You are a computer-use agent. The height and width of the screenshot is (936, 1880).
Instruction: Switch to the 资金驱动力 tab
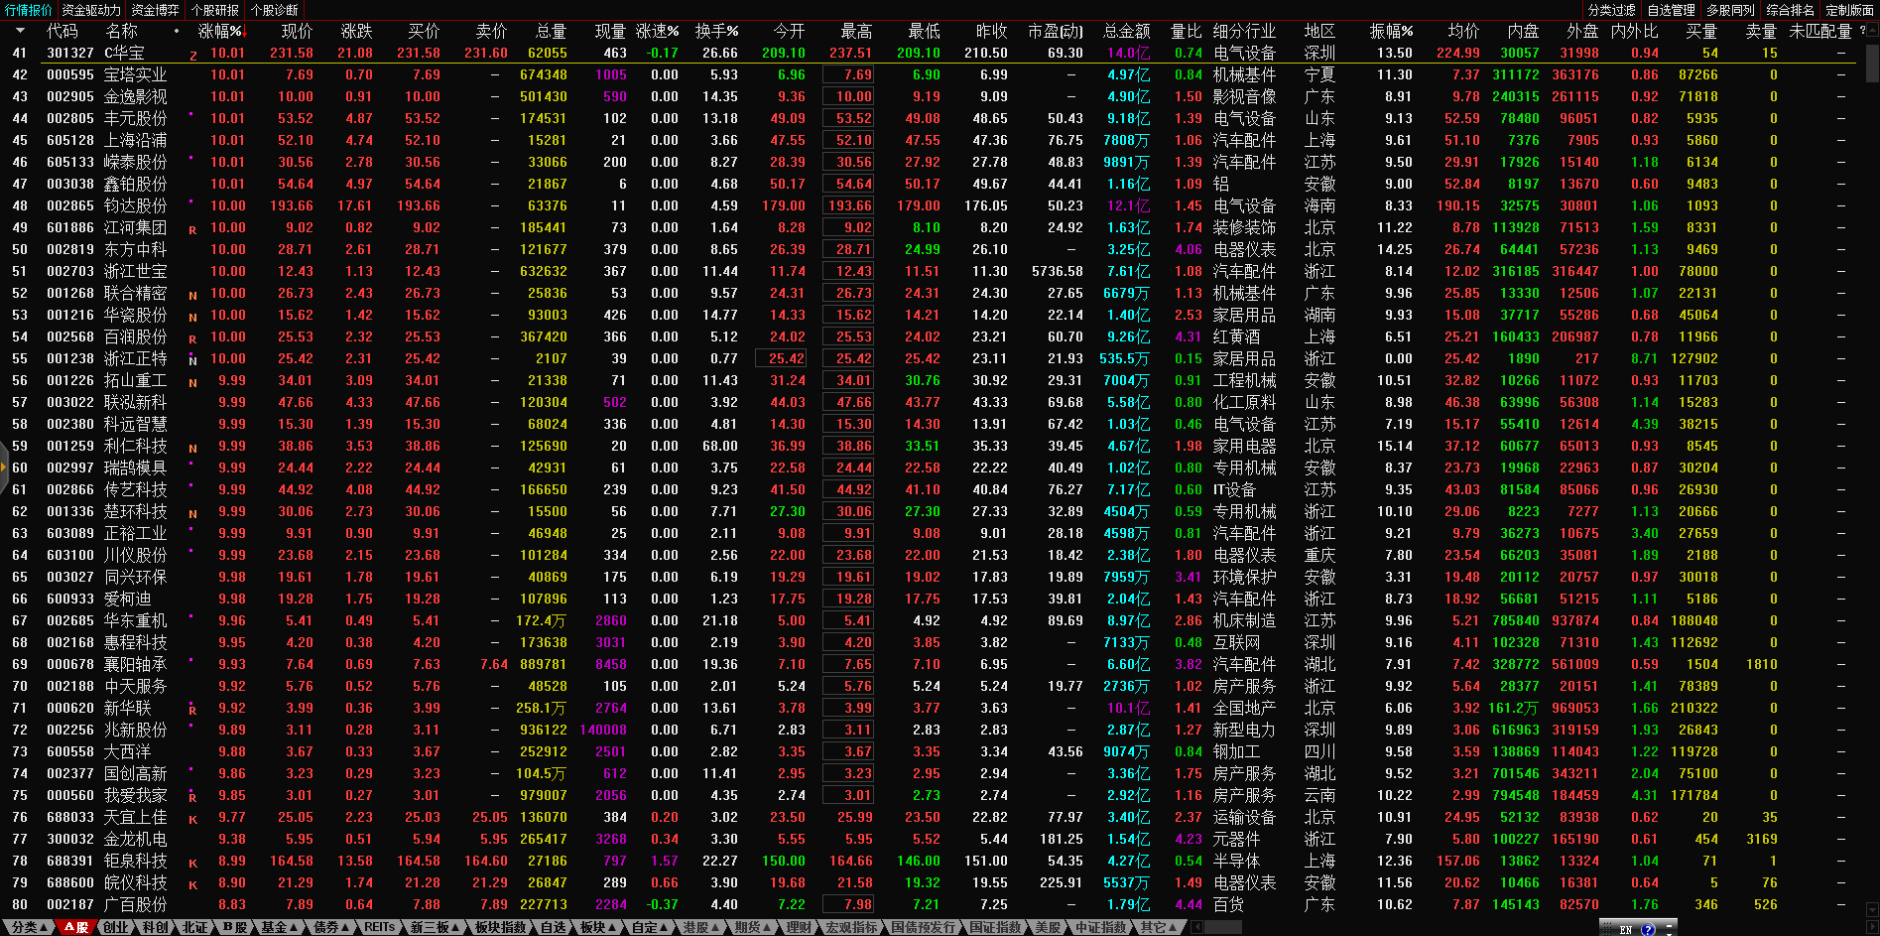91,10
